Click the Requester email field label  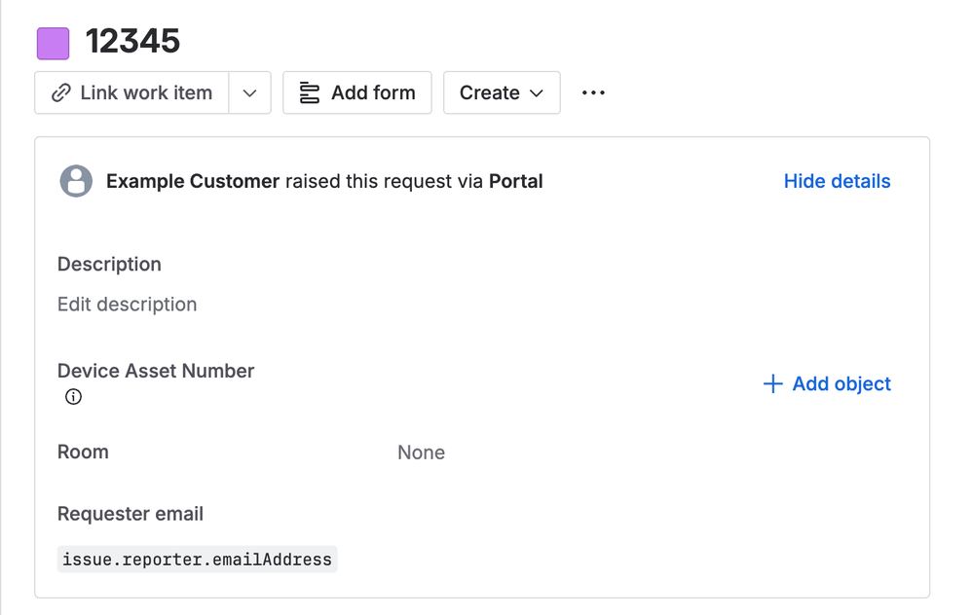(x=131, y=514)
